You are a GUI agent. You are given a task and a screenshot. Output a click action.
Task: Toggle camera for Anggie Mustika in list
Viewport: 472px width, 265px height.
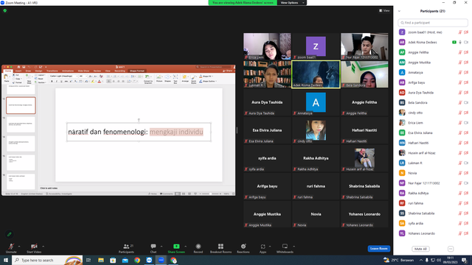(x=466, y=63)
